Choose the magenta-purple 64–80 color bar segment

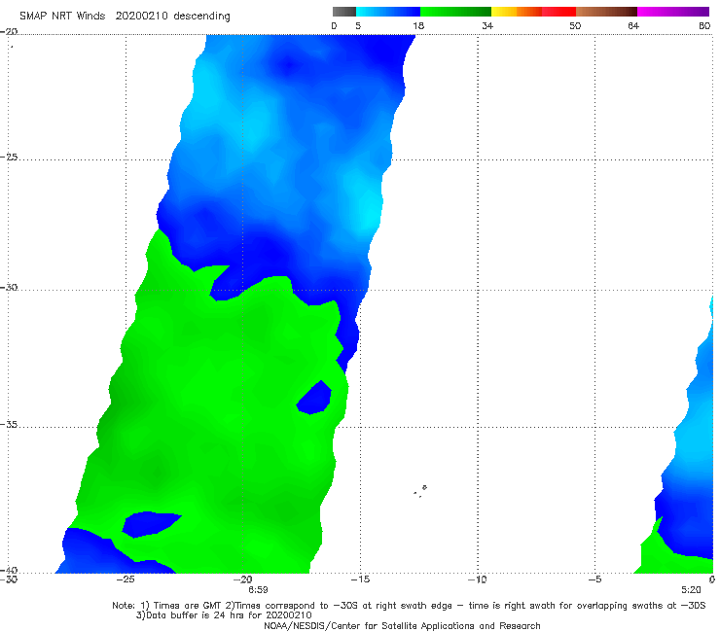[x=673, y=12]
